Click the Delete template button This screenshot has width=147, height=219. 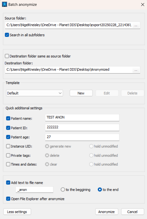(x=132, y=93)
